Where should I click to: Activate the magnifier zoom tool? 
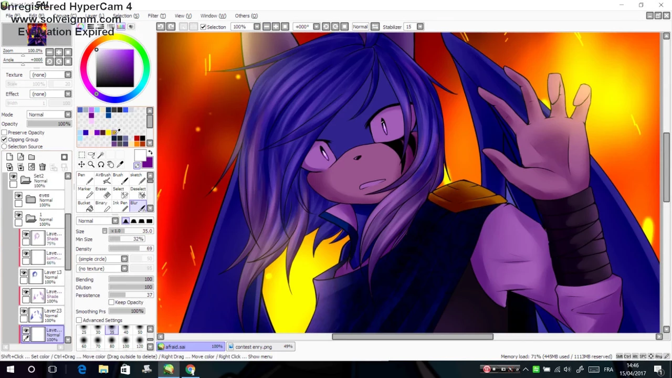[91, 165]
